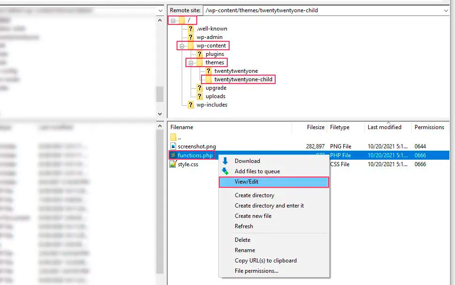Select Rename in the context menu
This screenshot has height=285, width=455.
pos(245,250)
